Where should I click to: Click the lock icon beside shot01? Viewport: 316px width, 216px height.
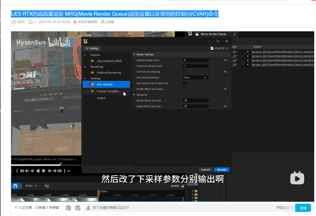pos(183,186)
